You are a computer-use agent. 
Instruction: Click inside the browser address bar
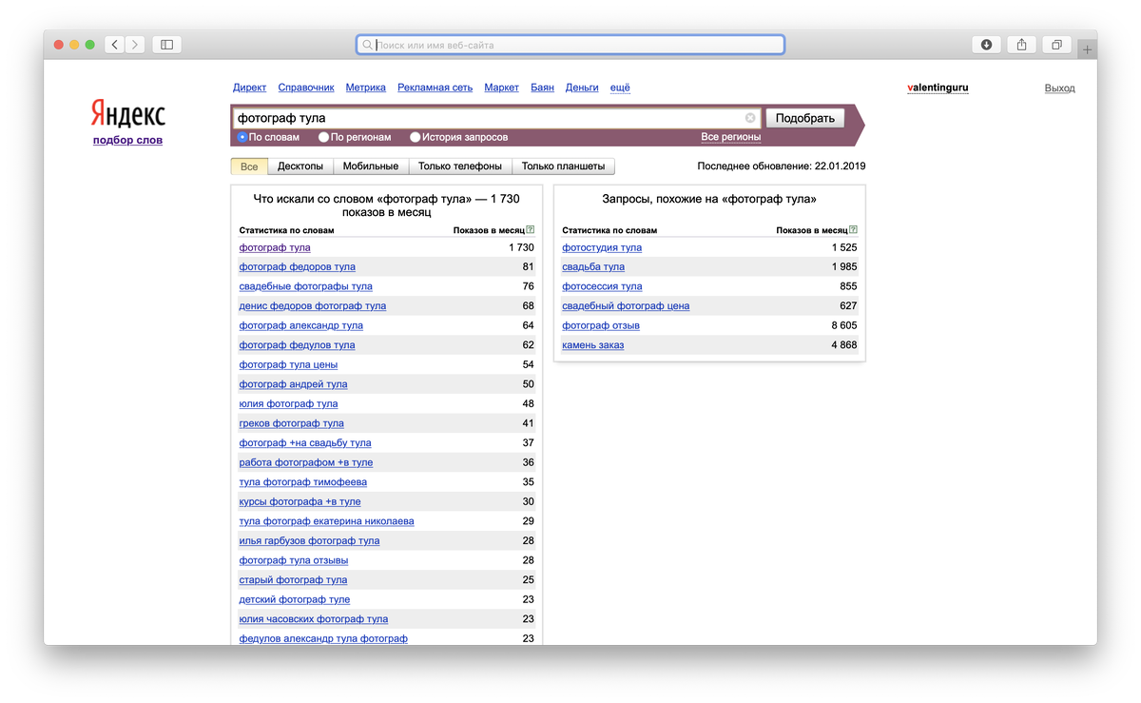(570, 44)
